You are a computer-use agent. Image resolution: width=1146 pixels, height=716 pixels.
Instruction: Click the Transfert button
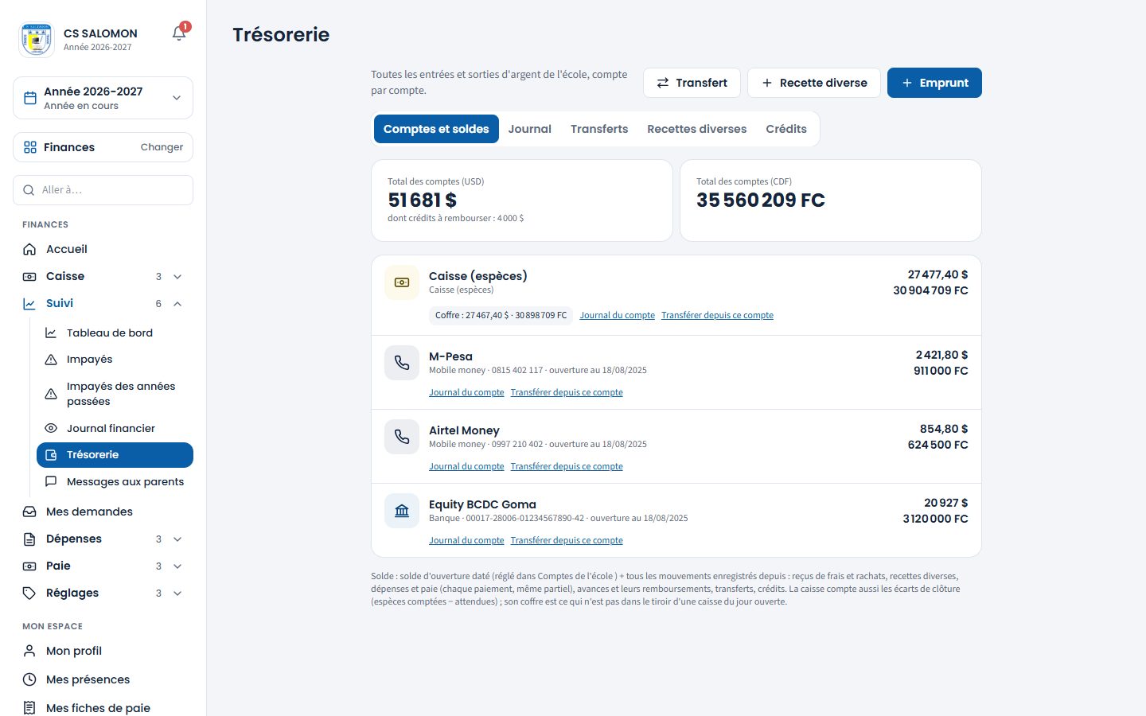[692, 83]
